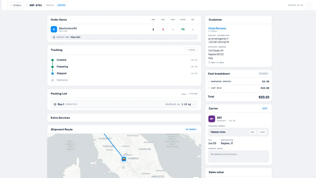Click the Auto badge in Carrier panel
Viewport: 316px width, 178px height.
(x=265, y=108)
